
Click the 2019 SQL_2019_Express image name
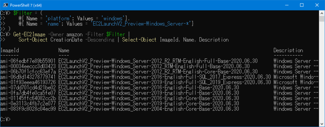(165, 82)
